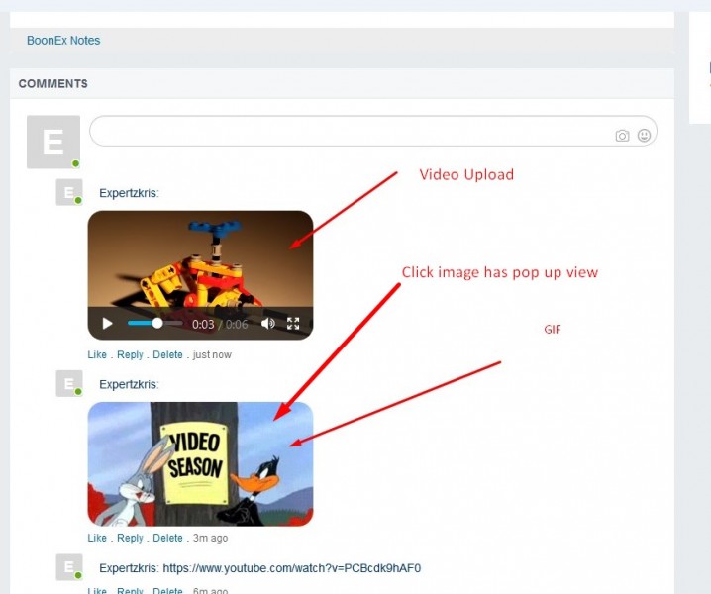Open the BoonEx Notes link

[x=63, y=41]
